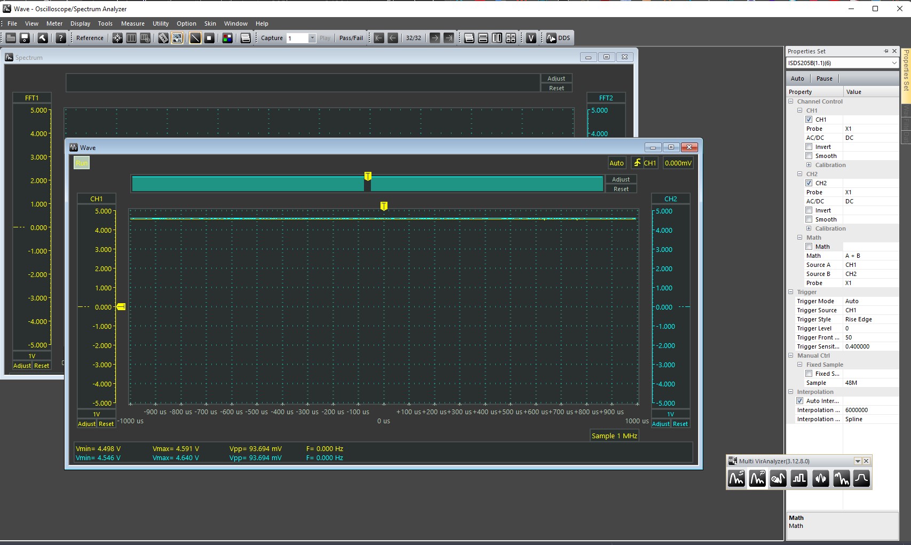Click the P waveform icon in VirAnalyzer

(757, 478)
